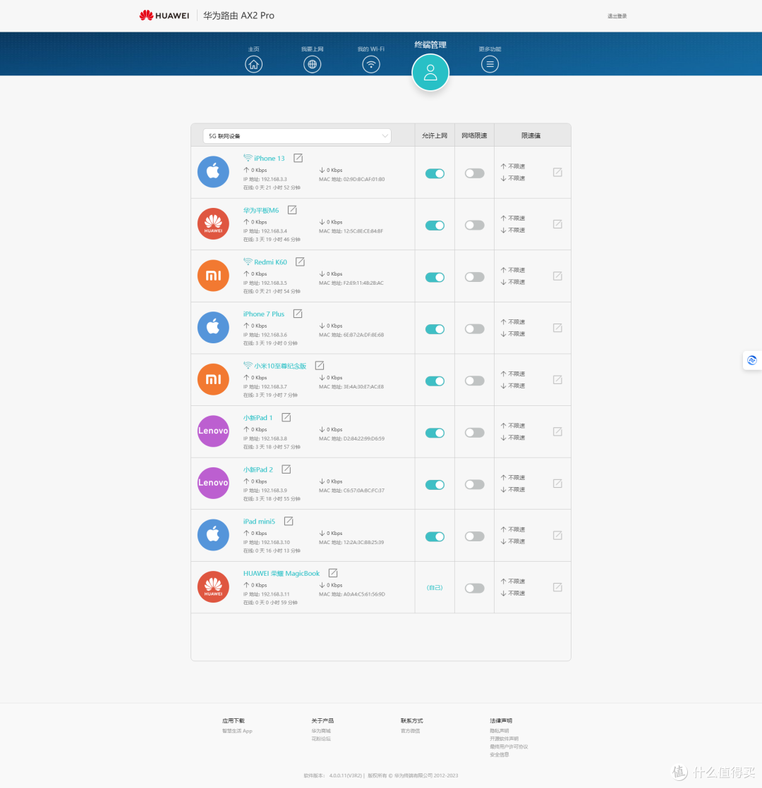Enable speed limiting for HUAWEI MagicBook
Image resolution: width=762 pixels, height=788 pixels.
coord(474,588)
